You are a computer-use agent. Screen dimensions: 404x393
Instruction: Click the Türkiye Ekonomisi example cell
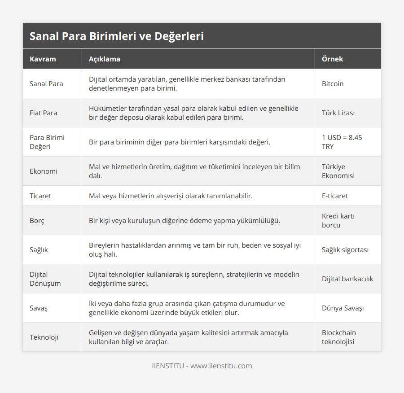(338, 171)
